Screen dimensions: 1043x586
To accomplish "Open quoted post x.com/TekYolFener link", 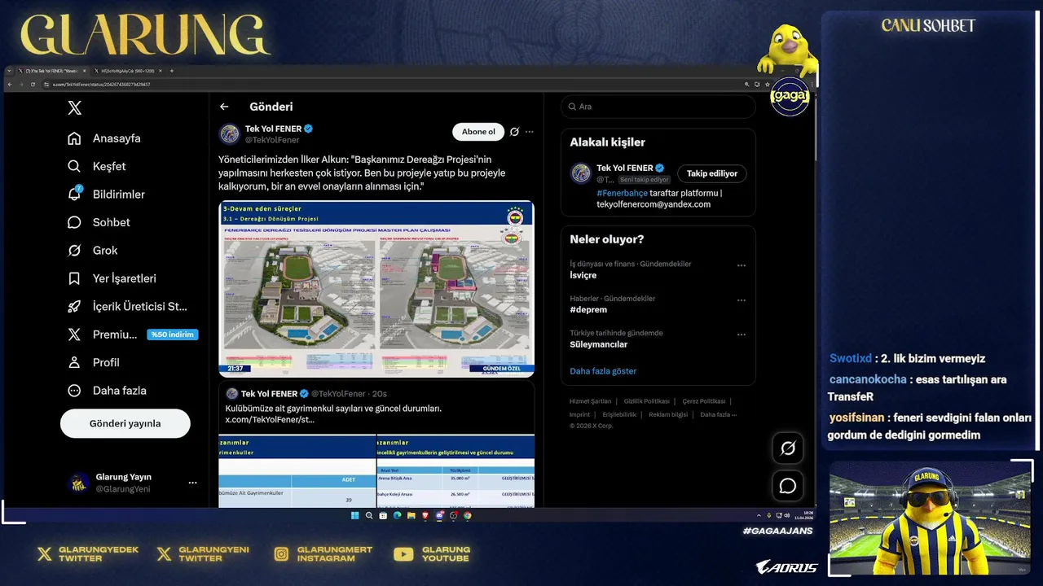I will tap(270, 420).
